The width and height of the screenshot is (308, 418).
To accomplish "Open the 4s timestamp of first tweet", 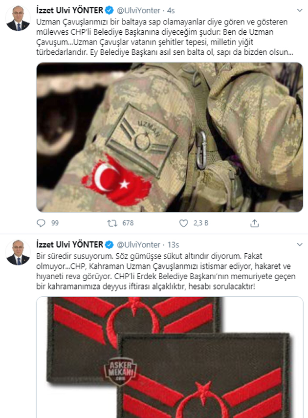I will coord(171,11).
